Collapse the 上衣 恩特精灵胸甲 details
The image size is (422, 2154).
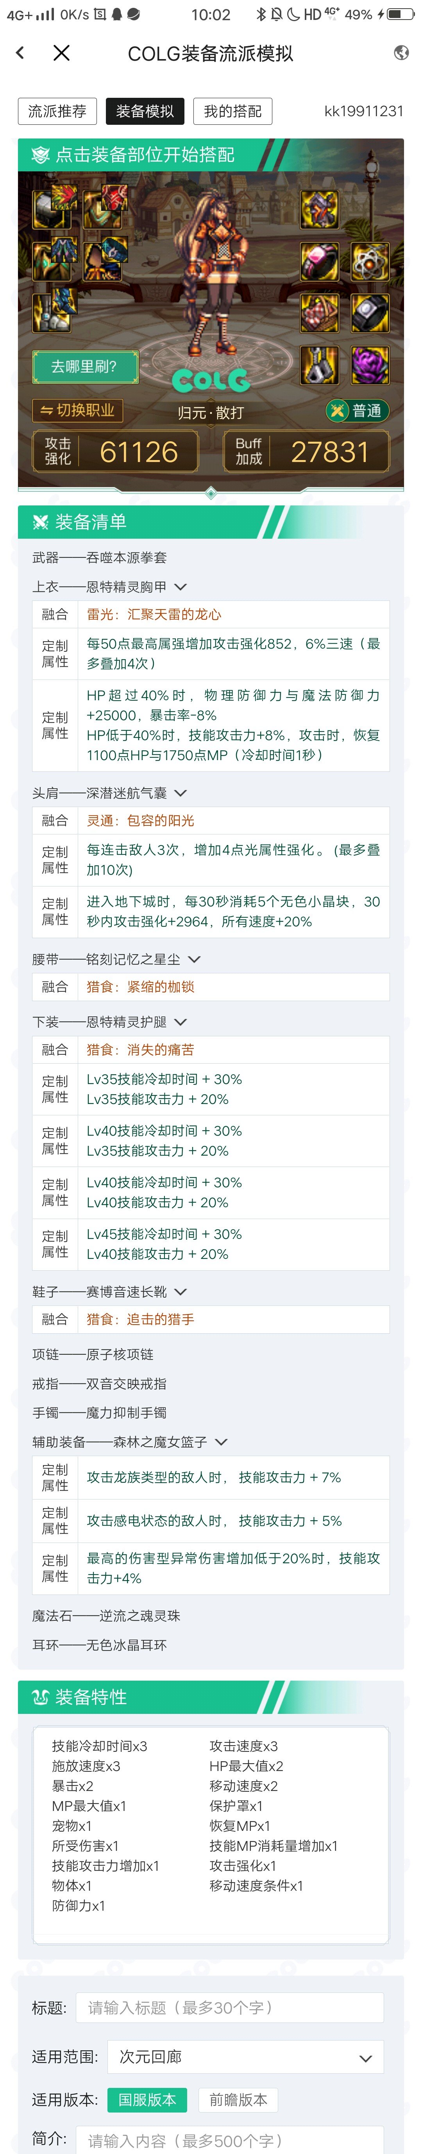(x=181, y=587)
